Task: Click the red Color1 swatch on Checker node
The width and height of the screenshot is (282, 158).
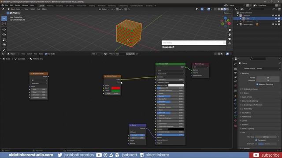Action: coord(115,88)
